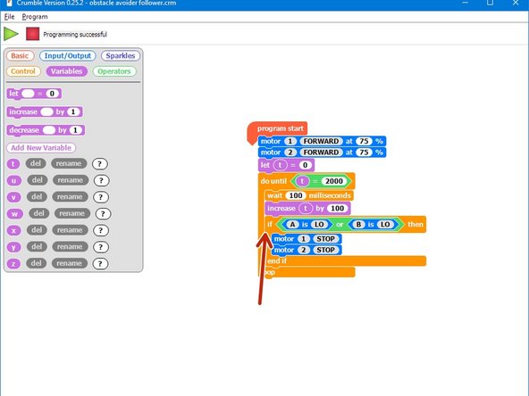This screenshot has height=396, width=529.
Task: Edit the 100 milliseconds wait value
Action: coord(296,195)
